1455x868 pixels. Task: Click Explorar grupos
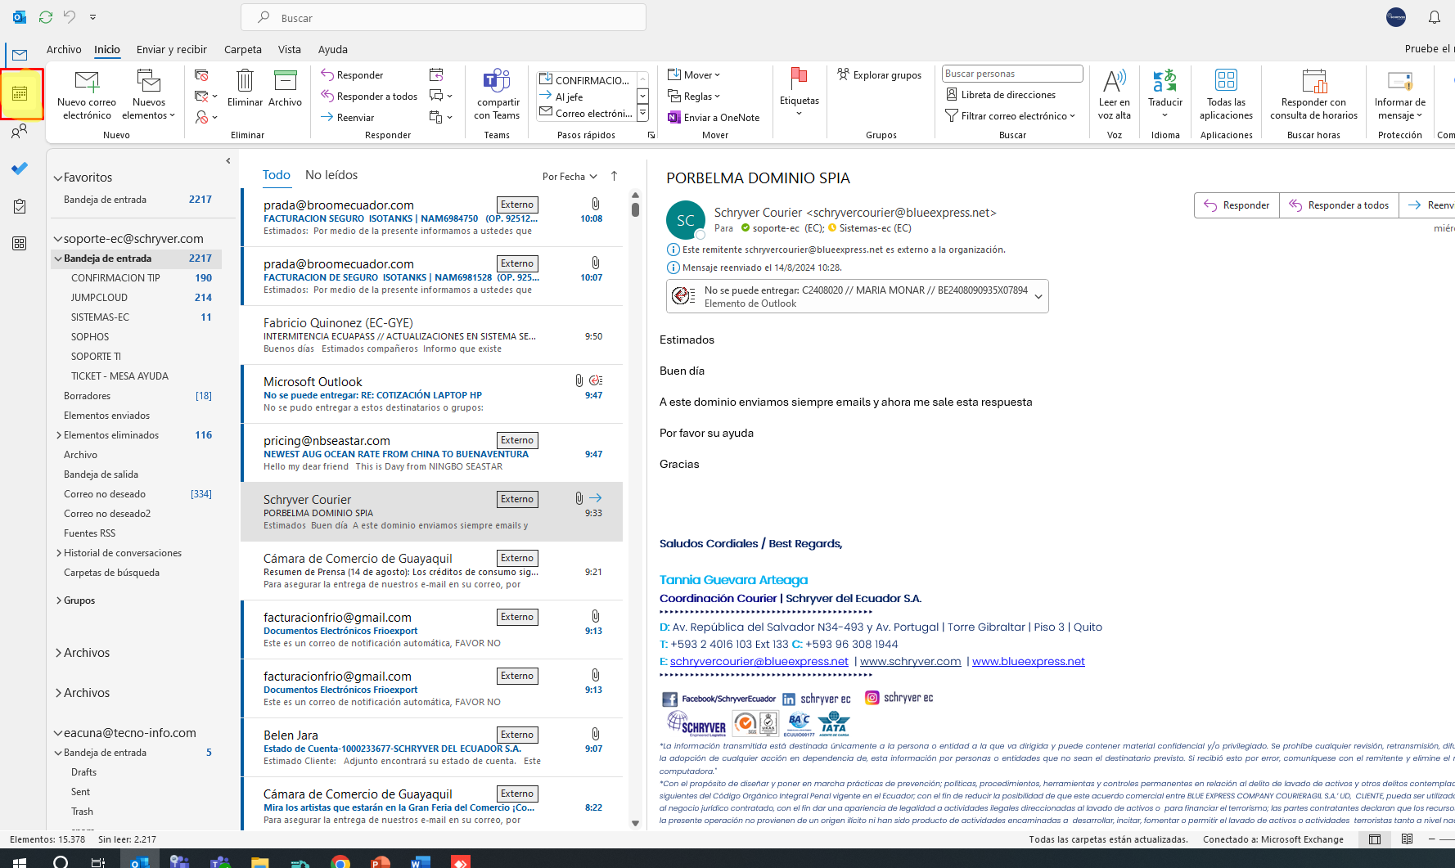coord(880,75)
